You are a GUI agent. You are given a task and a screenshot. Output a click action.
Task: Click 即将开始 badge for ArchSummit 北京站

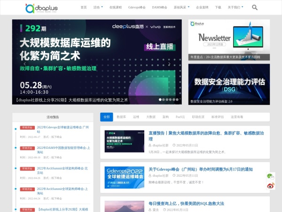point(27,169)
